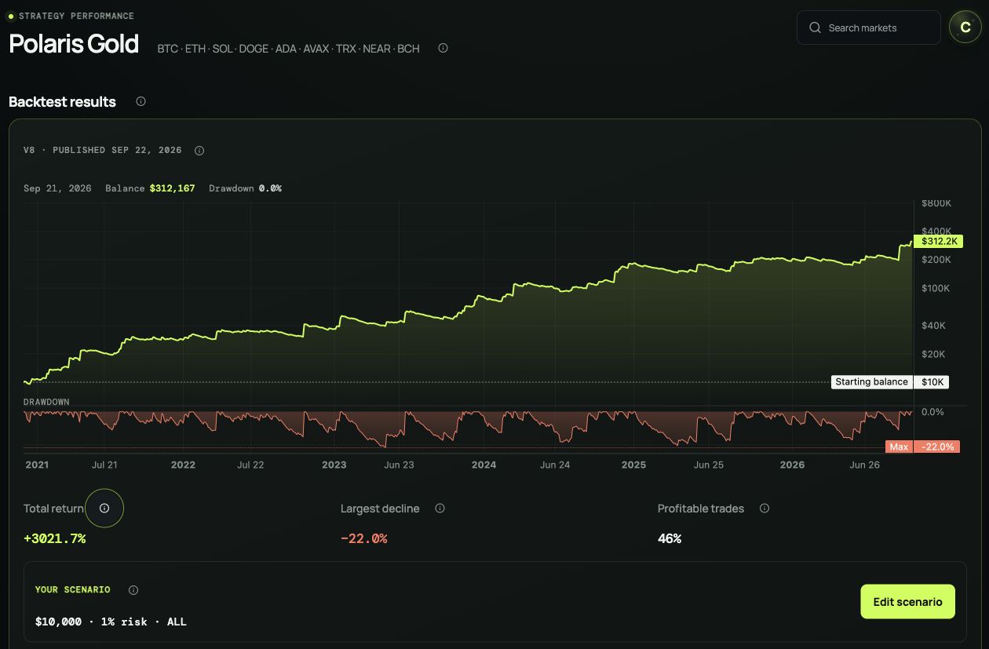The height and width of the screenshot is (649, 989).
Task: Click the $10K starting balance axis tag
Action: [x=932, y=382]
